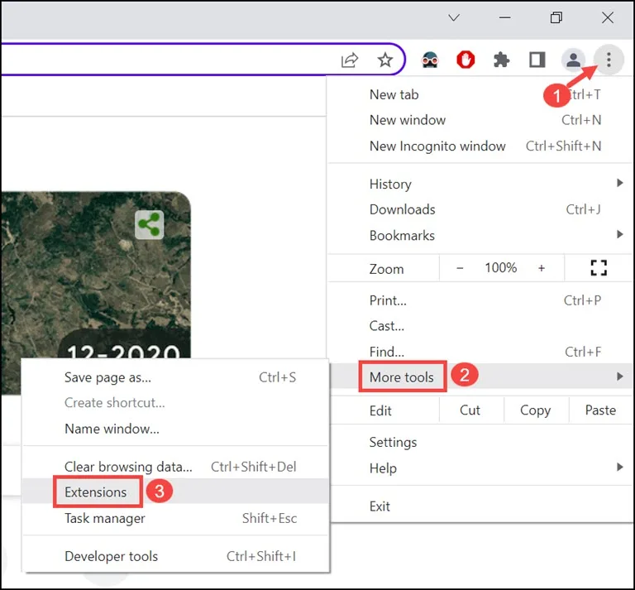Enter fullscreen using the Zoom row icon
The width and height of the screenshot is (635, 590).
click(x=598, y=268)
